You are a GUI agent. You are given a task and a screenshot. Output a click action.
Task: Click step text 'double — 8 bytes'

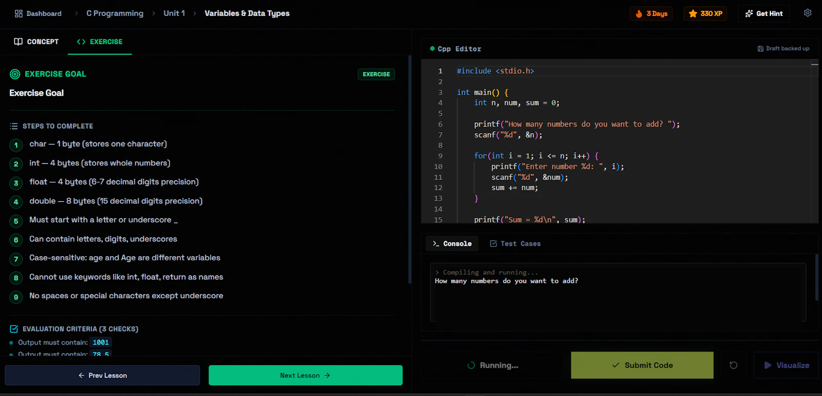coord(116,201)
